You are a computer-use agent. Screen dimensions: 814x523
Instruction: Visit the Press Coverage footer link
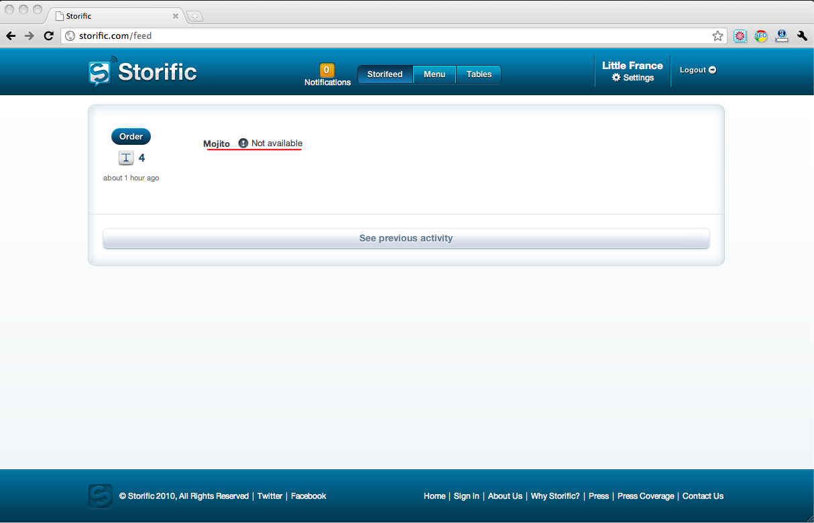click(645, 496)
